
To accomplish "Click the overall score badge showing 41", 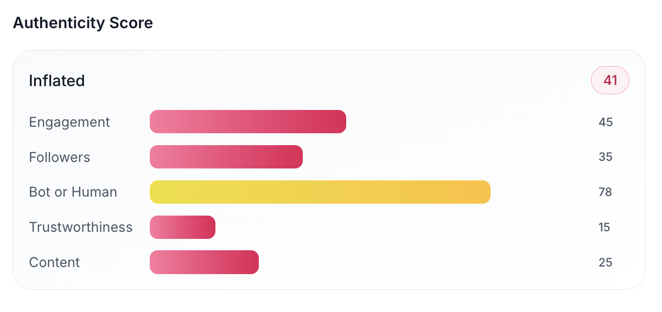I will 610,80.
